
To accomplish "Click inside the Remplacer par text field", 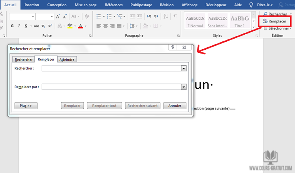I will pos(111,87).
